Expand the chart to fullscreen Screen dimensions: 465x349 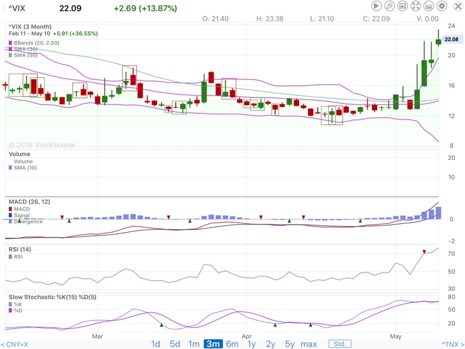[x=415, y=6]
